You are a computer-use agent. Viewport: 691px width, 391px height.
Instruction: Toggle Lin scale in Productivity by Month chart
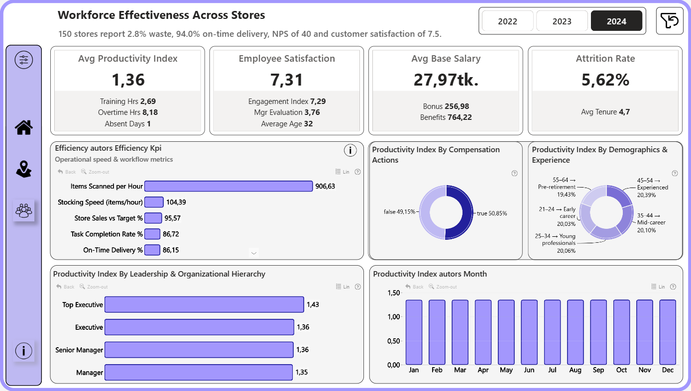tap(658, 287)
